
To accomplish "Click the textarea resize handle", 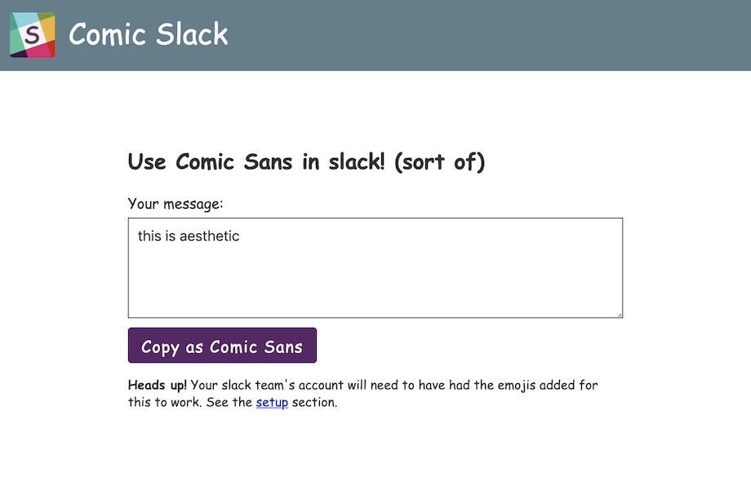I will pos(620,314).
